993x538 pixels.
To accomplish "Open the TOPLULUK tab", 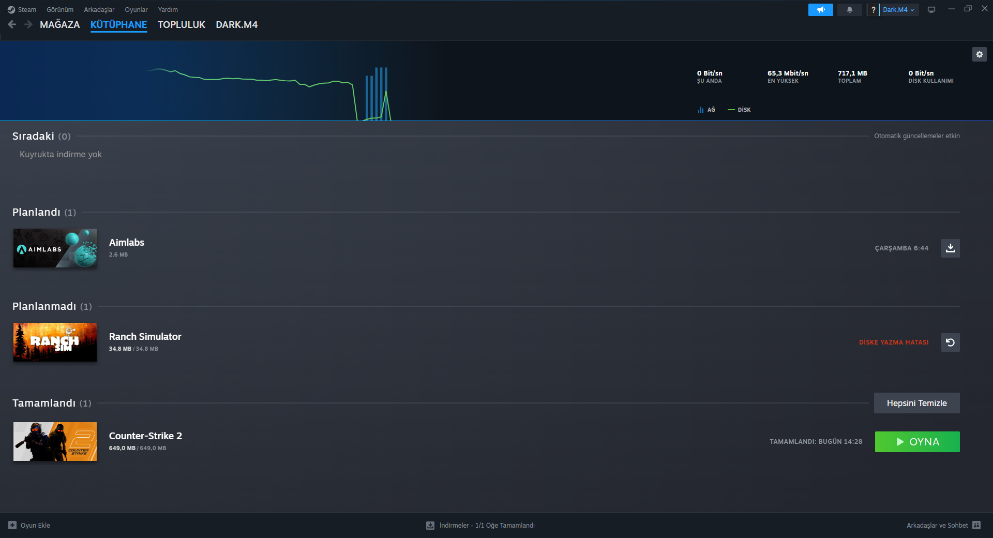I will [x=182, y=25].
